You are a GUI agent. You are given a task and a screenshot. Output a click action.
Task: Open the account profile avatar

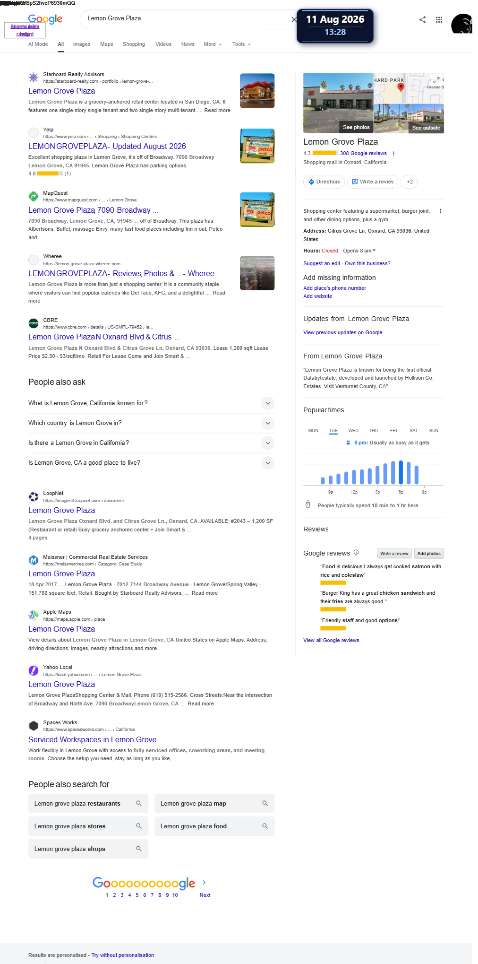coord(461,23)
